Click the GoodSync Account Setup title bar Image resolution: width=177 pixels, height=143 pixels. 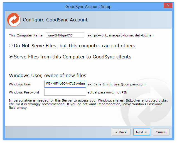[88, 6]
